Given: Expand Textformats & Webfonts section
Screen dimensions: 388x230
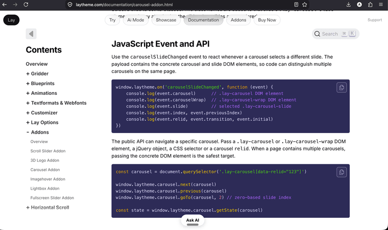Looking at the screenshot, I should (56, 103).
